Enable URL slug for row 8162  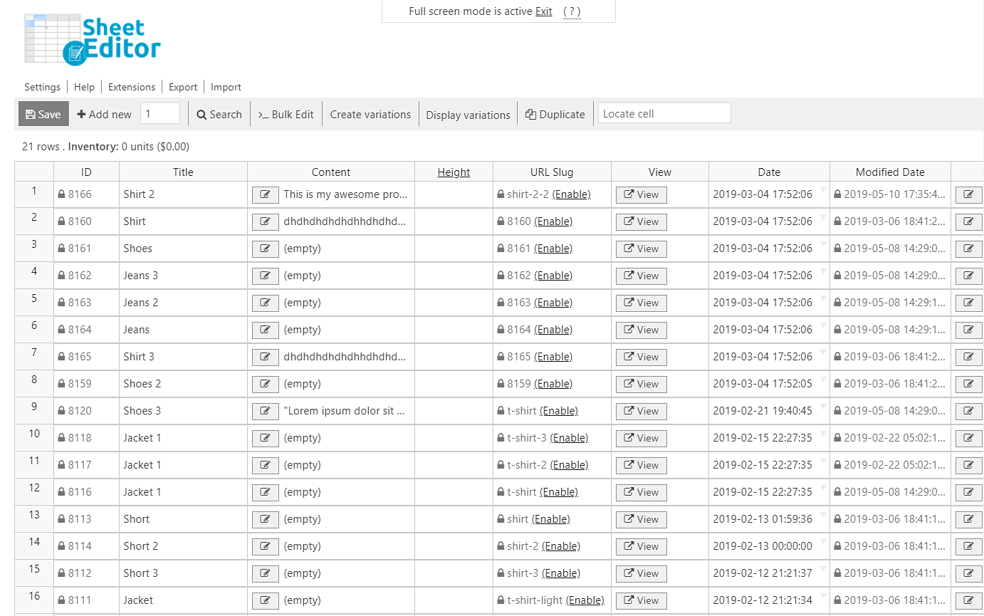click(x=553, y=276)
